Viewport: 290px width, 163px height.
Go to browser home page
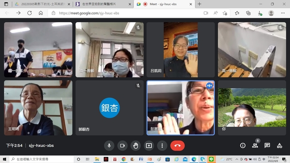41,13
